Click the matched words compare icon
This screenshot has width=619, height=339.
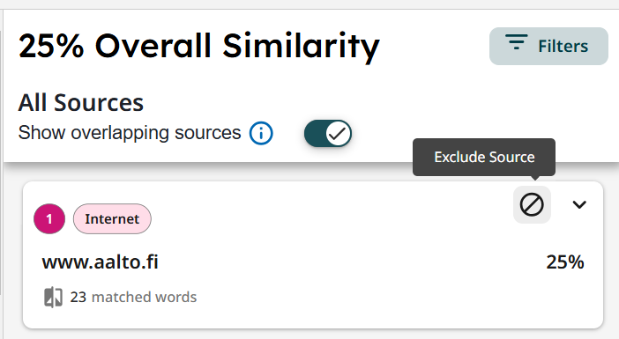53,297
